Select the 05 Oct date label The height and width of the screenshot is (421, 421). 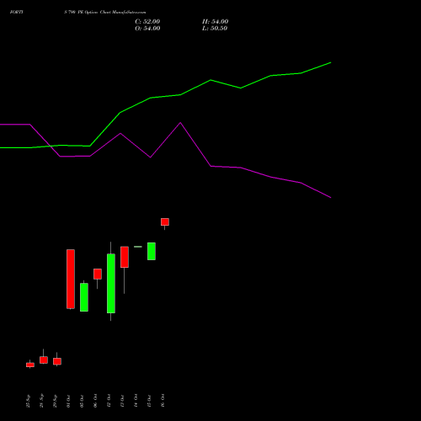[x=82, y=401]
